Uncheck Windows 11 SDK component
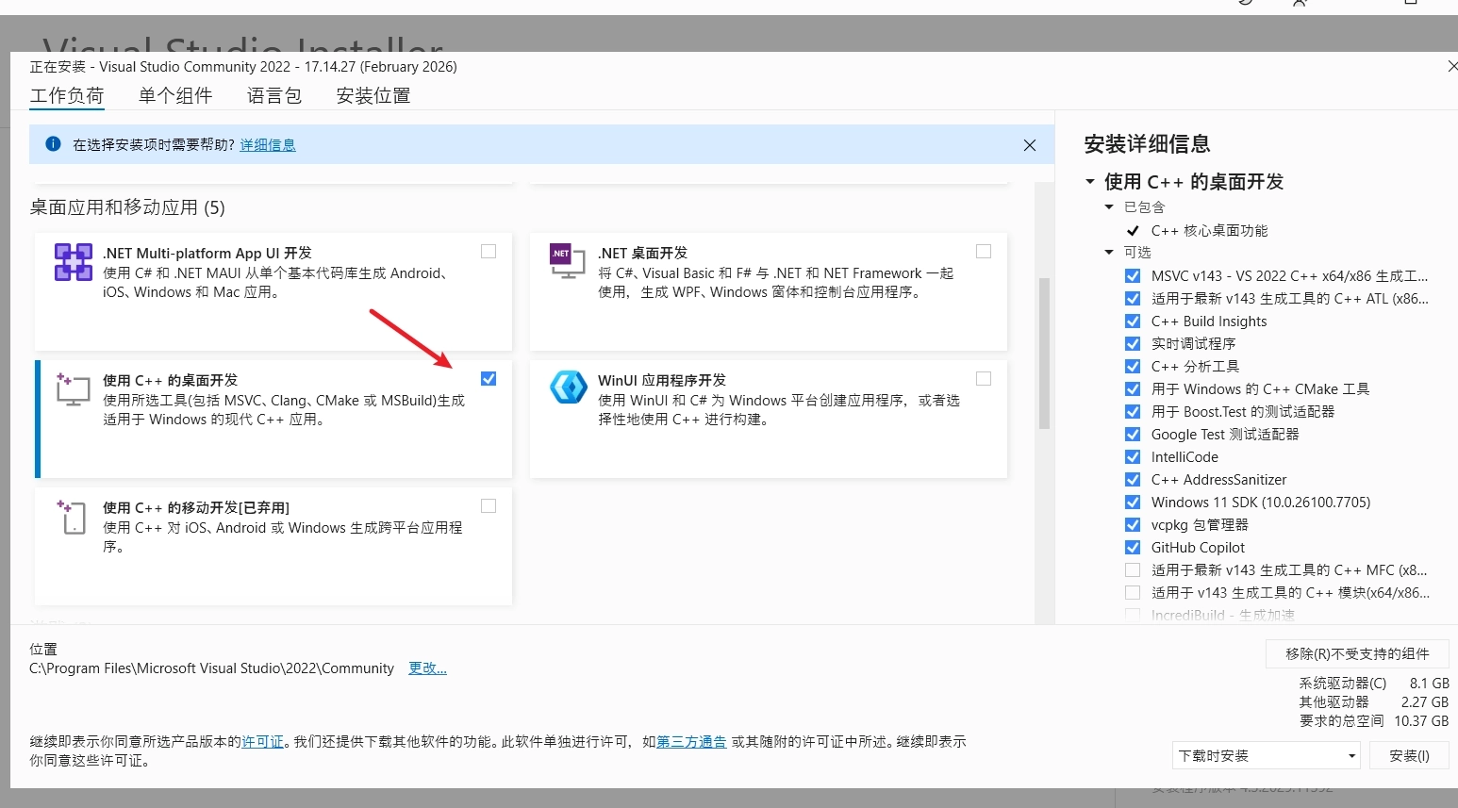This screenshot has width=1458, height=808. (x=1133, y=503)
